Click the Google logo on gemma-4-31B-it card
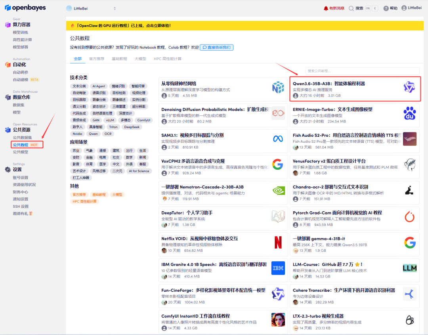Image resolution: width=428 pixels, height=335 pixels. [410, 243]
